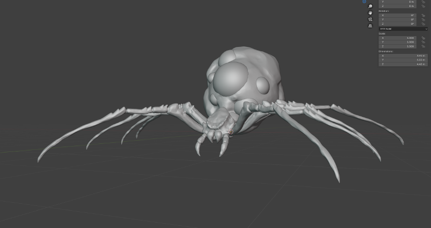Click the Rotation X value field
This screenshot has height=228, width=431.
click(x=398, y=15)
